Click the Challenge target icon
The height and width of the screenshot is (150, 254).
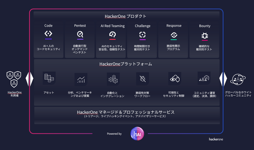tap(143, 34)
